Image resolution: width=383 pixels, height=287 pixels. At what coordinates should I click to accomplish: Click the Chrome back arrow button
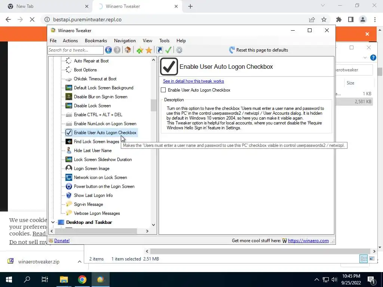(x=8, y=19)
